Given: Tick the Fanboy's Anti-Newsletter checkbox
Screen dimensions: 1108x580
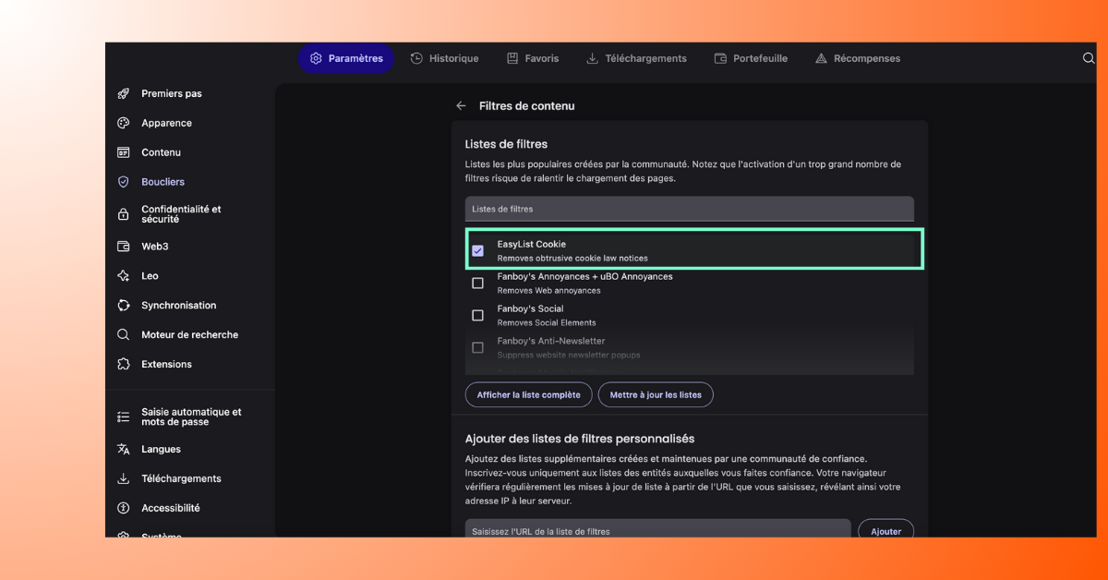Looking at the screenshot, I should point(477,348).
